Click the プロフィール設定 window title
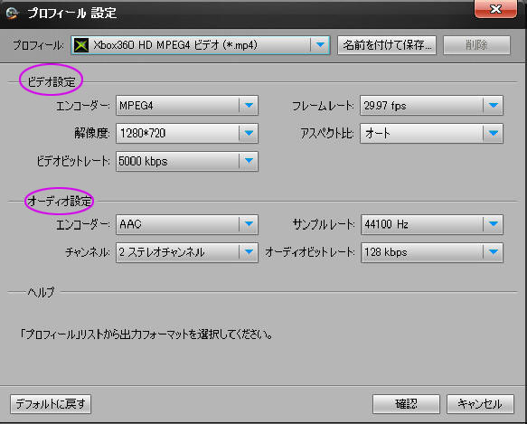Viewport: 527px width, 424px height. point(72,14)
